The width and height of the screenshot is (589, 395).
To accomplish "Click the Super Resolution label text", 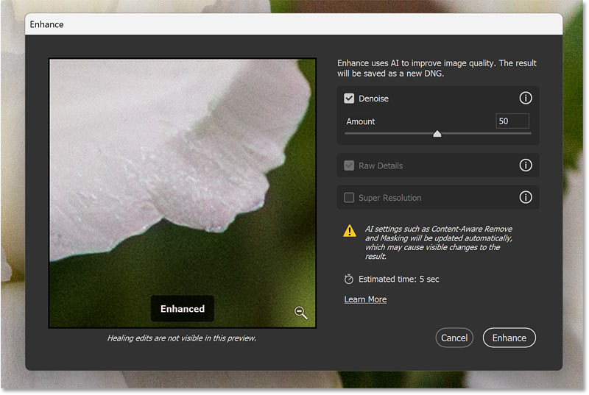I will point(389,198).
